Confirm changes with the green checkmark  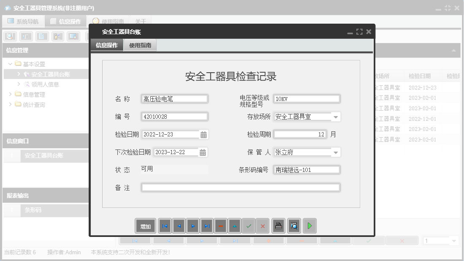coord(249,226)
